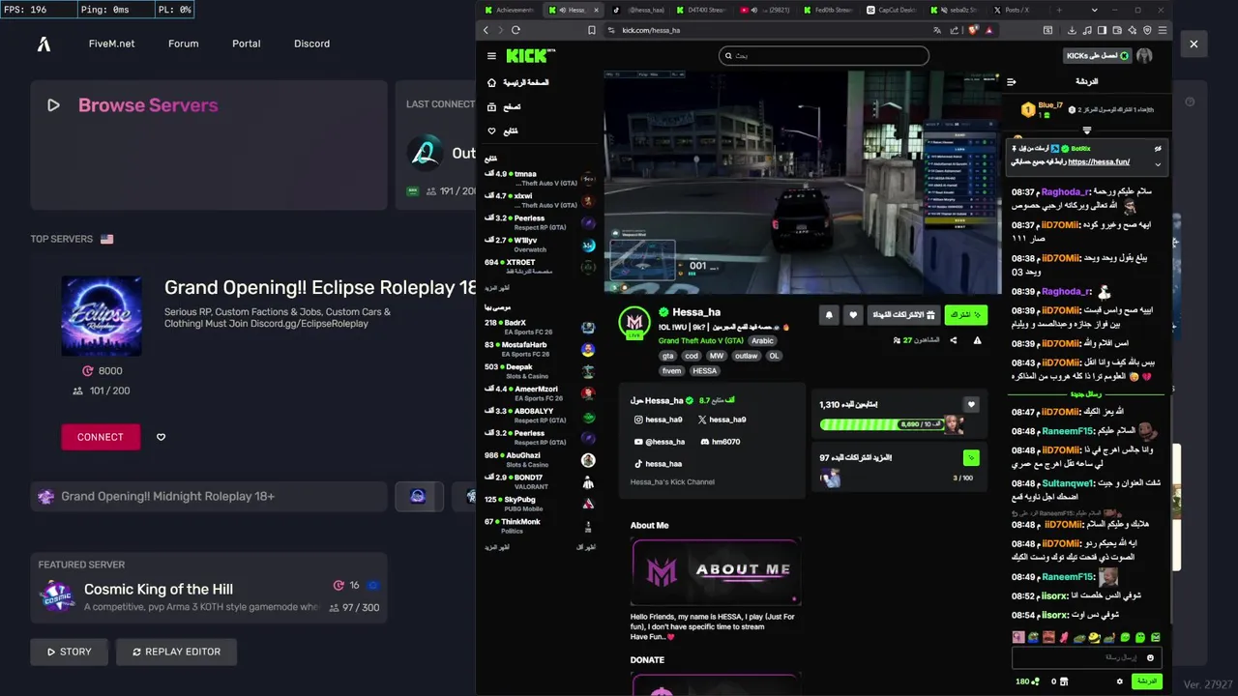The height and width of the screenshot is (696, 1238).
Task: Share the Hessa_ha stream
Action: pyautogui.click(x=954, y=340)
